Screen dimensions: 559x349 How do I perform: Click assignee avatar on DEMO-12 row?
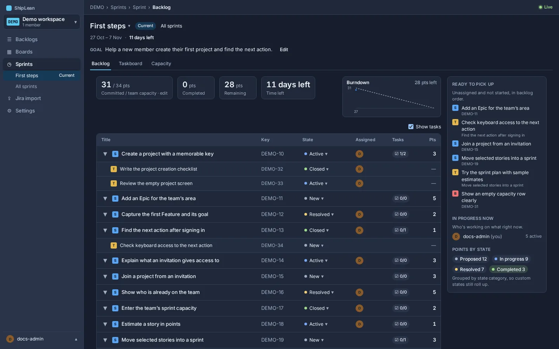[x=359, y=214]
